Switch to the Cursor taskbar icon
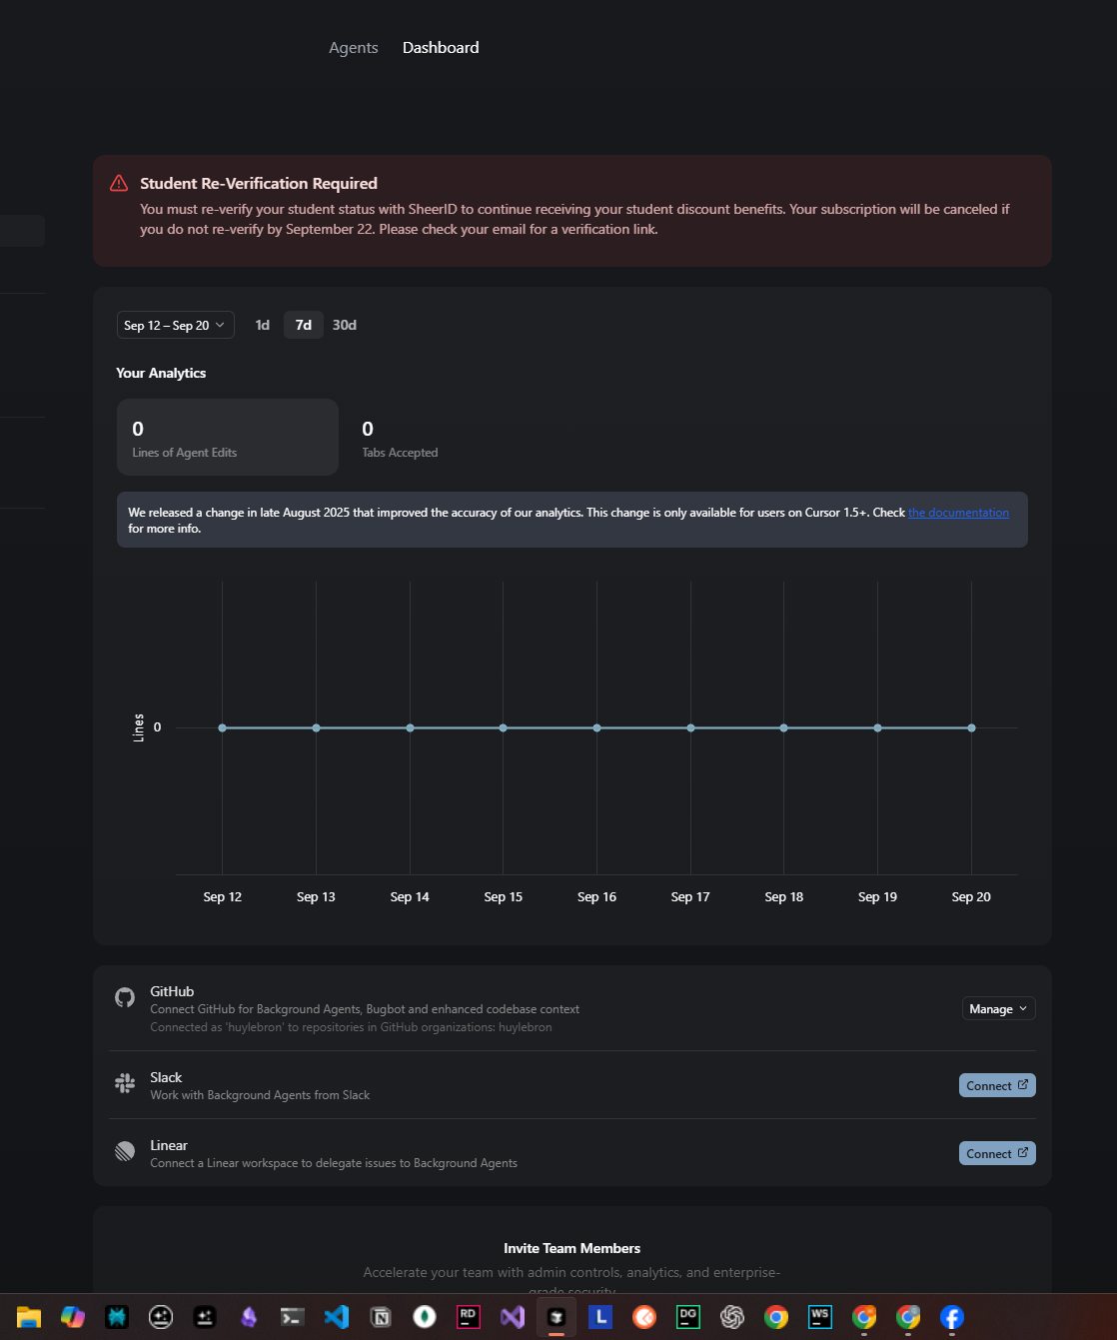 click(x=557, y=1317)
